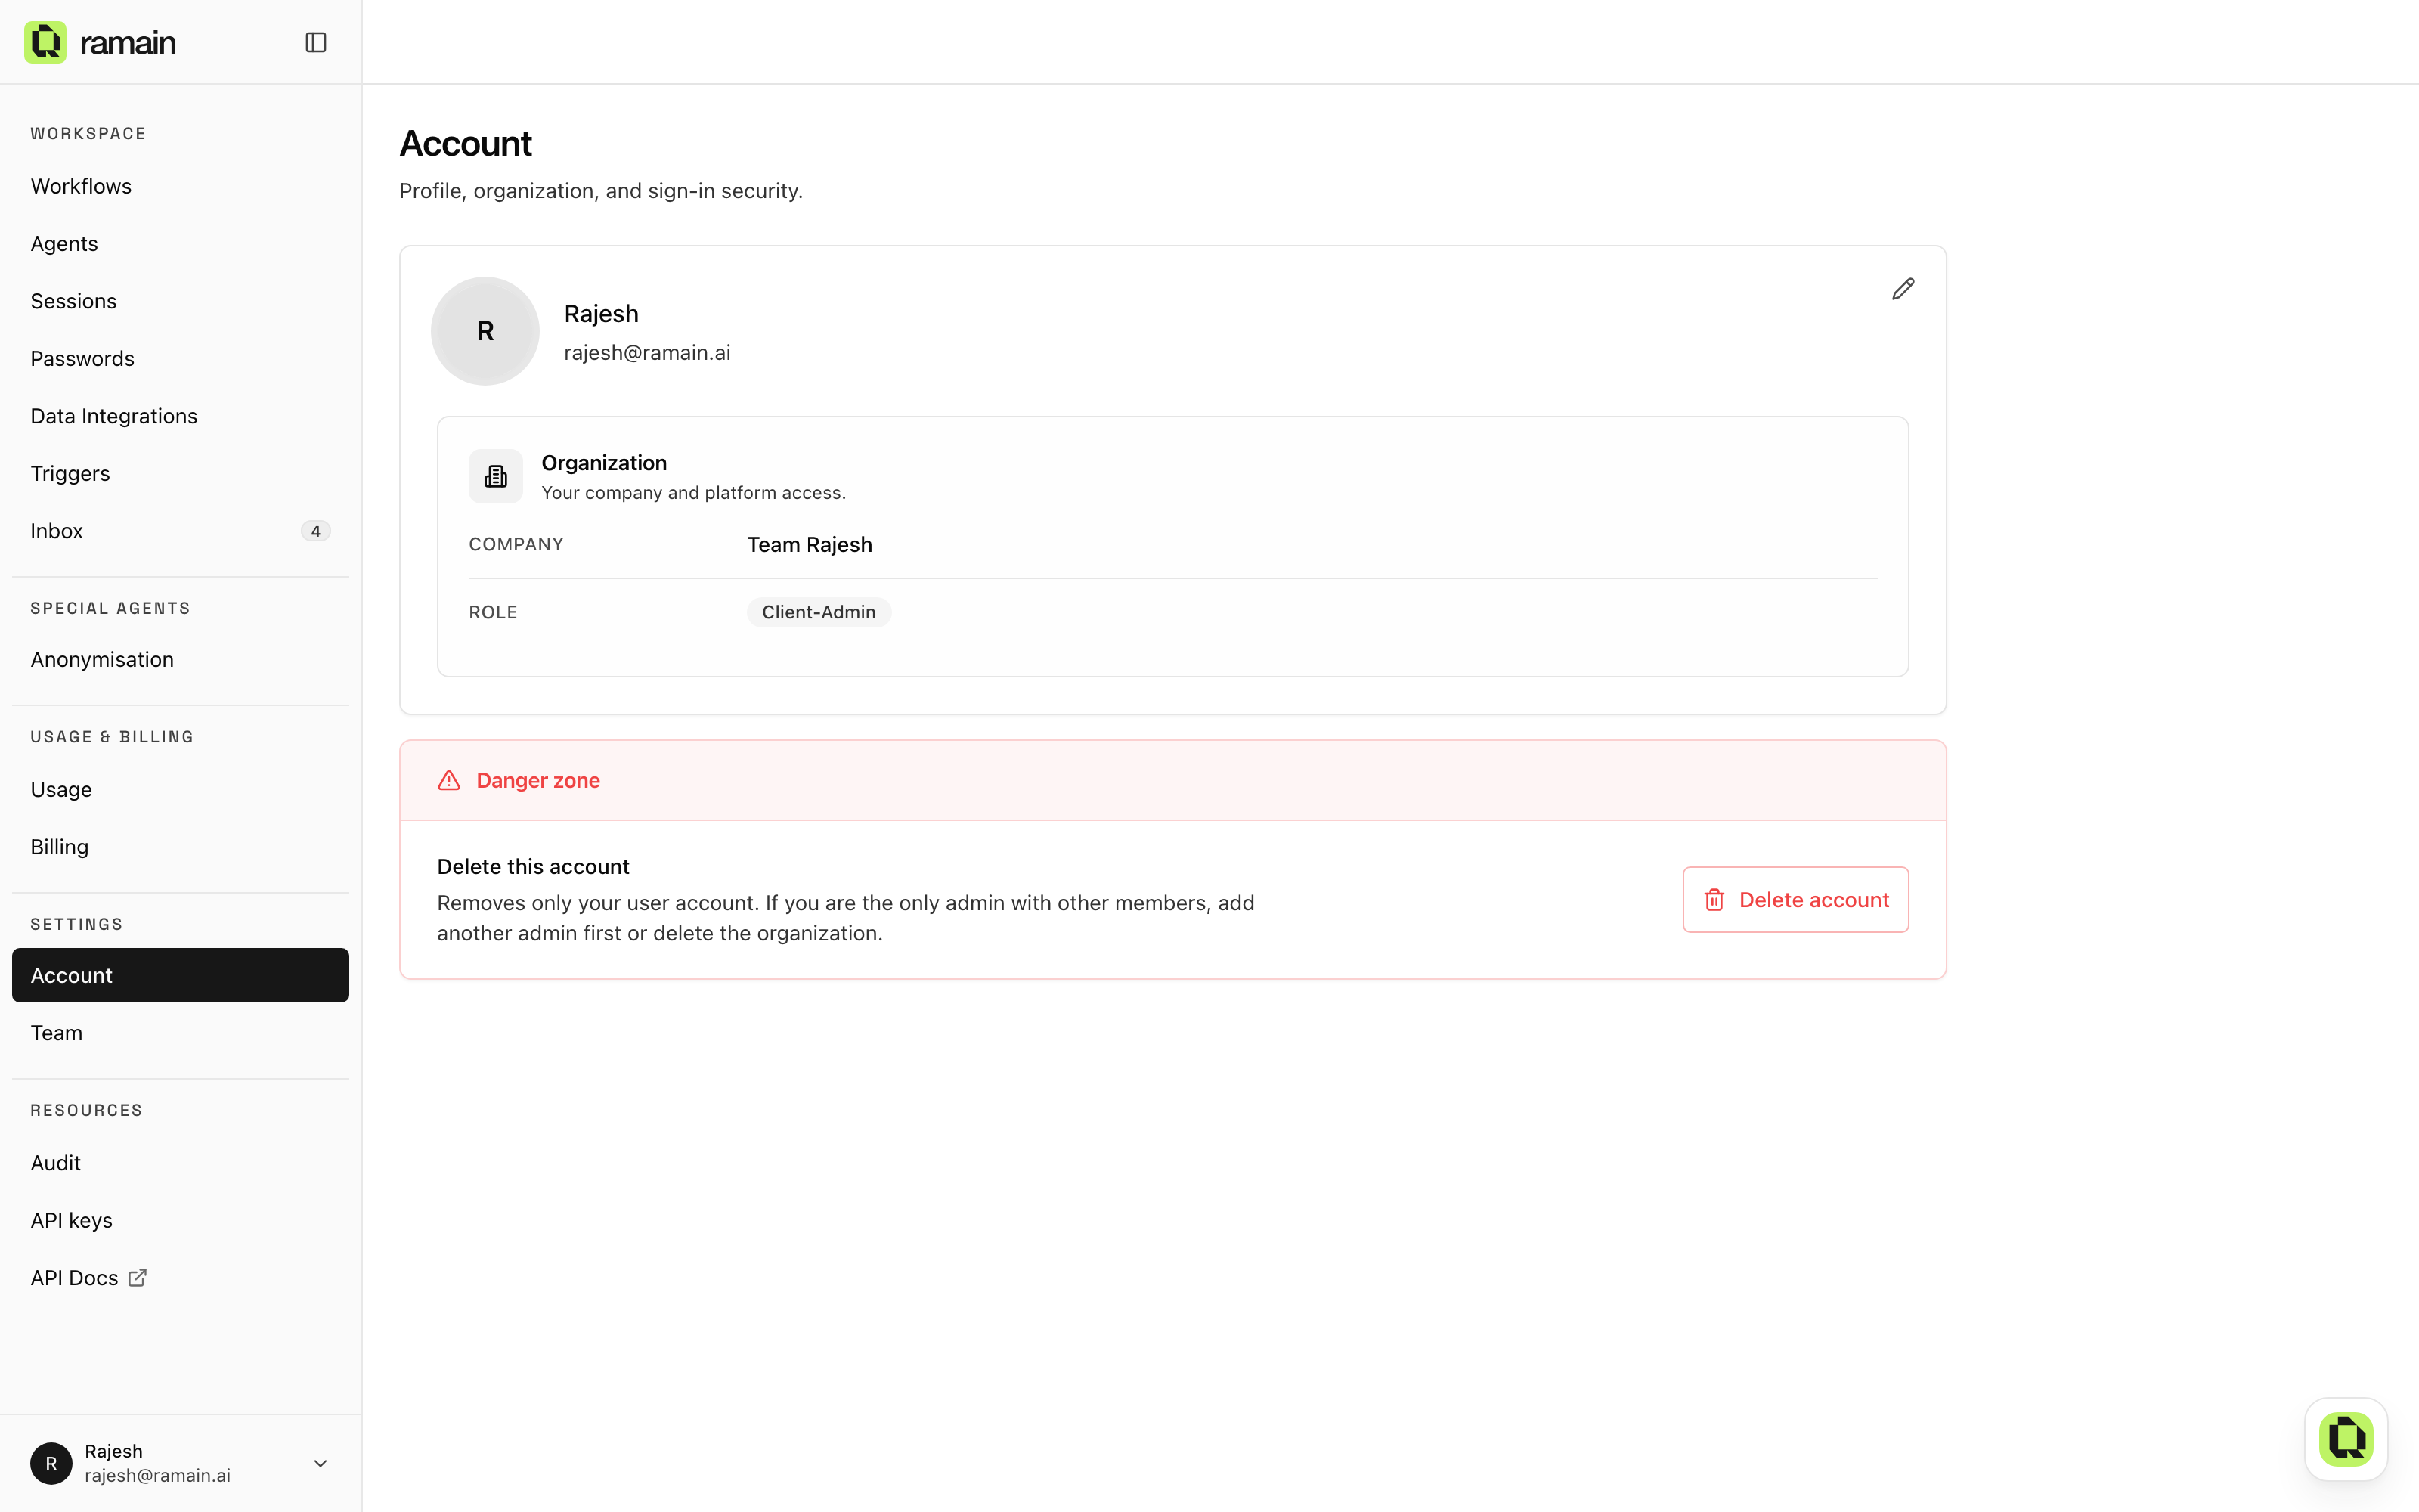The height and width of the screenshot is (1512, 2419).
Task: Open Billing page
Action: click(x=180, y=847)
